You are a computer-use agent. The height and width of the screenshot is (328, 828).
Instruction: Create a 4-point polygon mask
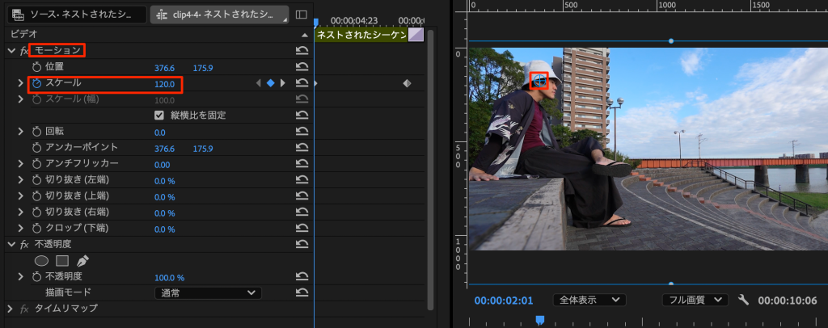pos(61,261)
